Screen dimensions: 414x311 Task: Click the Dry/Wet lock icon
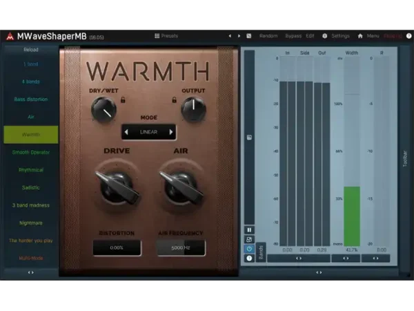(x=123, y=100)
